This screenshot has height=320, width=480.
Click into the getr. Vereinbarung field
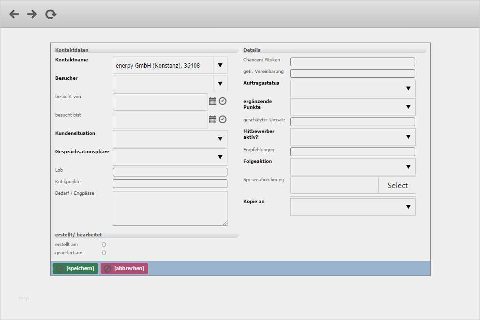(x=353, y=73)
